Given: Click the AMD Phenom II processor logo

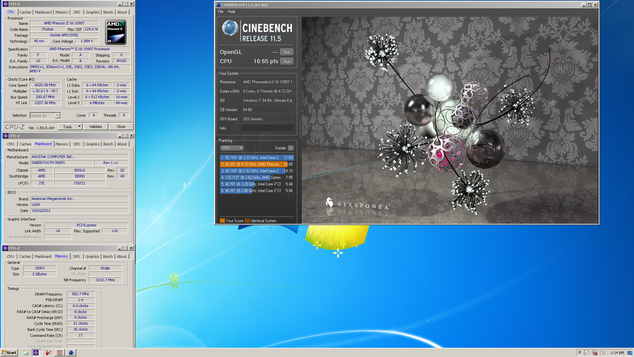Looking at the screenshot, I should point(116,32).
